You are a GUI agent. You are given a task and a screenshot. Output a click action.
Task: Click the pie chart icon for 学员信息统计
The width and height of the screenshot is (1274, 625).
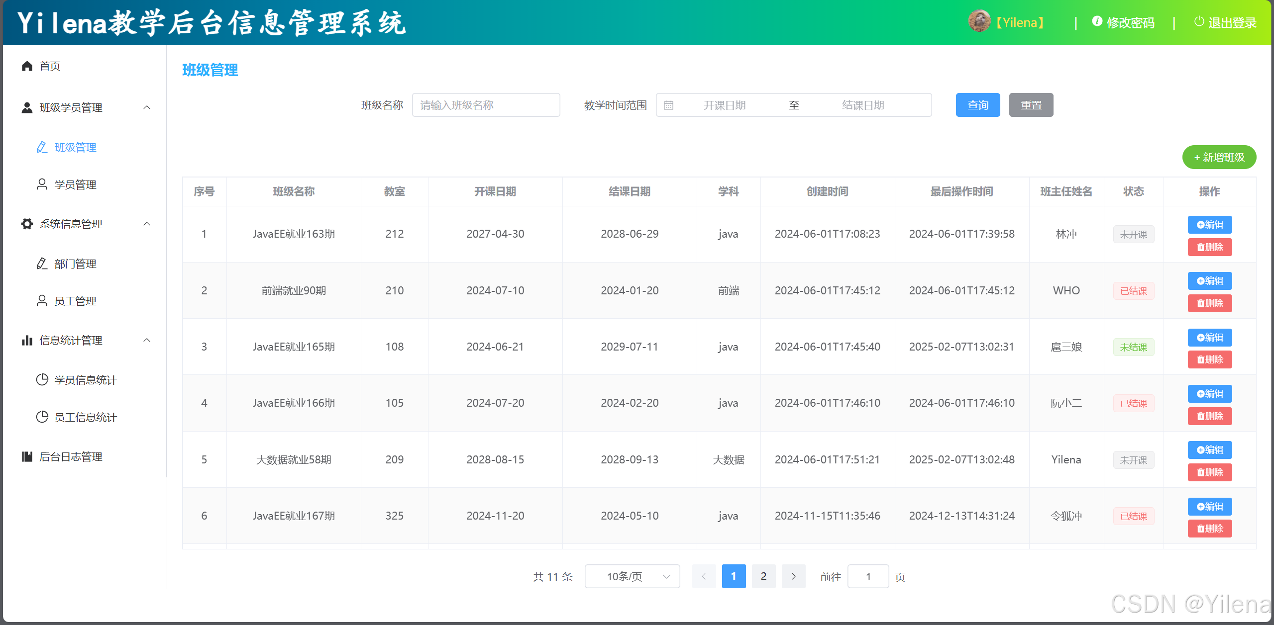42,380
